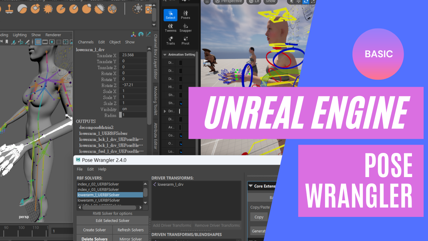The width and height of the screenshot is (428, 241).
Task: Select the Imprint stamp sculpt tool
Action: (9, 9)
